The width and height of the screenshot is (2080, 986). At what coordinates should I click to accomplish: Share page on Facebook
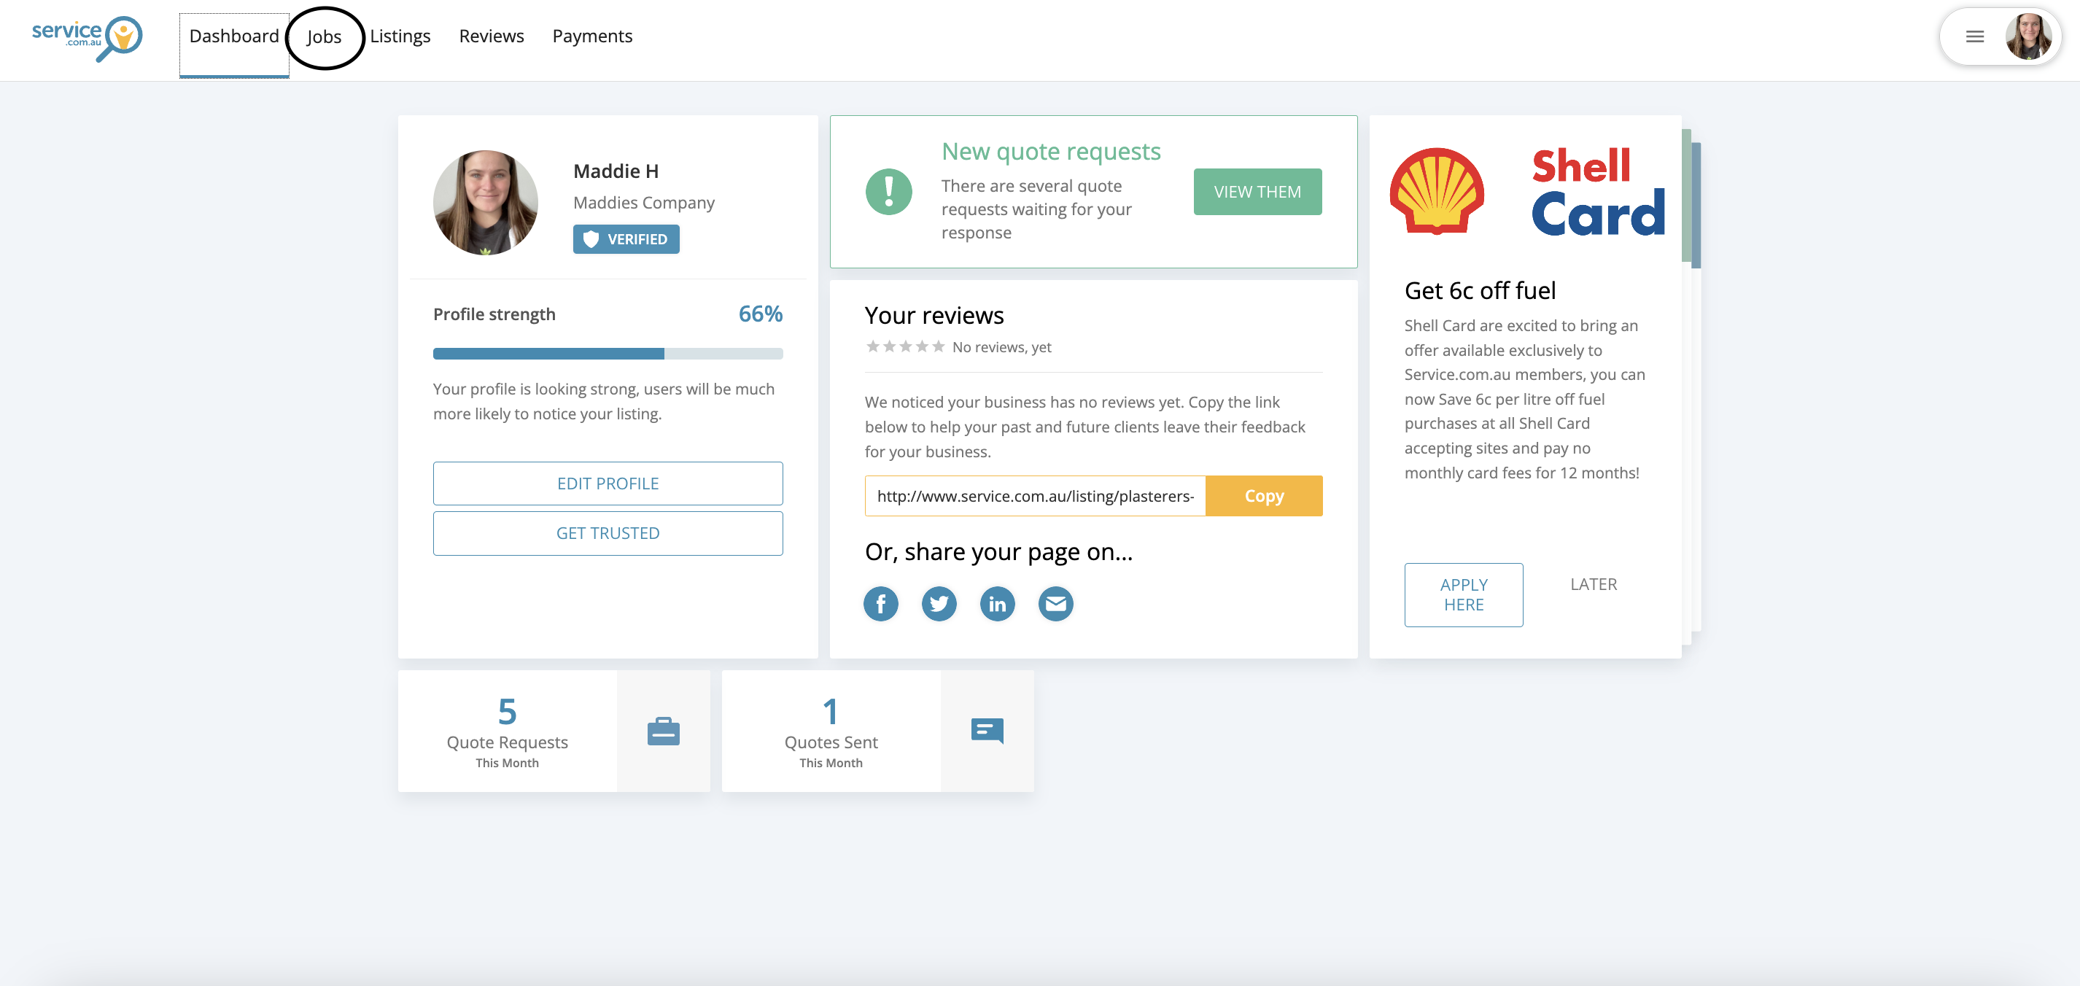click(x=880, y=603)
